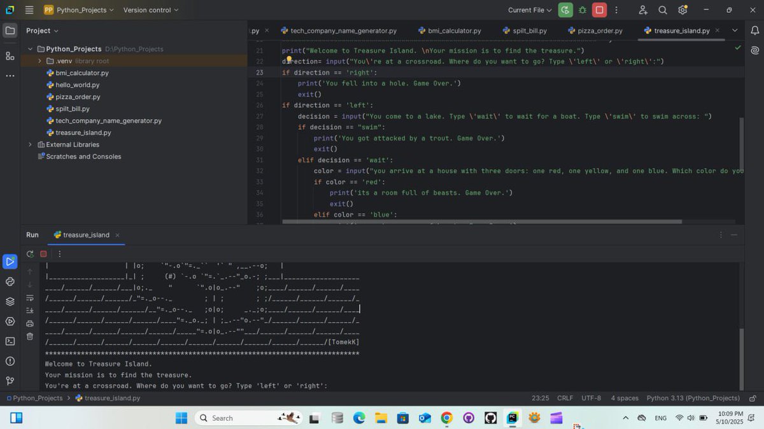Open the Structure tool window icon

10,55
